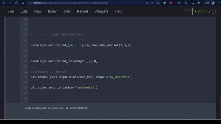221x124 pixels.
Task: Open the browser home page
Action: point(23,3)
